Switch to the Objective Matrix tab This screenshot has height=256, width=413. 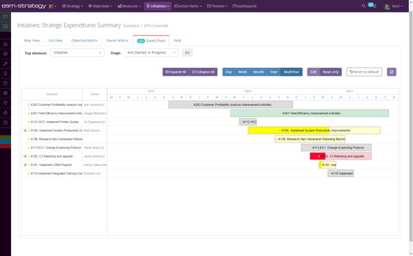[x=84, y=41]
